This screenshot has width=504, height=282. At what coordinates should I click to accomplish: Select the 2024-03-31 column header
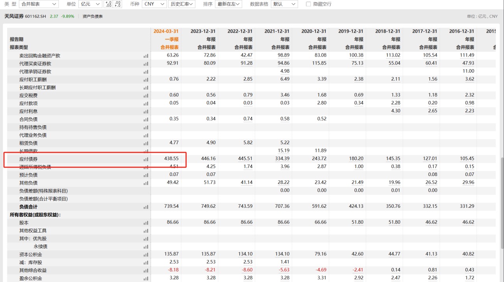tap(166, 31)
